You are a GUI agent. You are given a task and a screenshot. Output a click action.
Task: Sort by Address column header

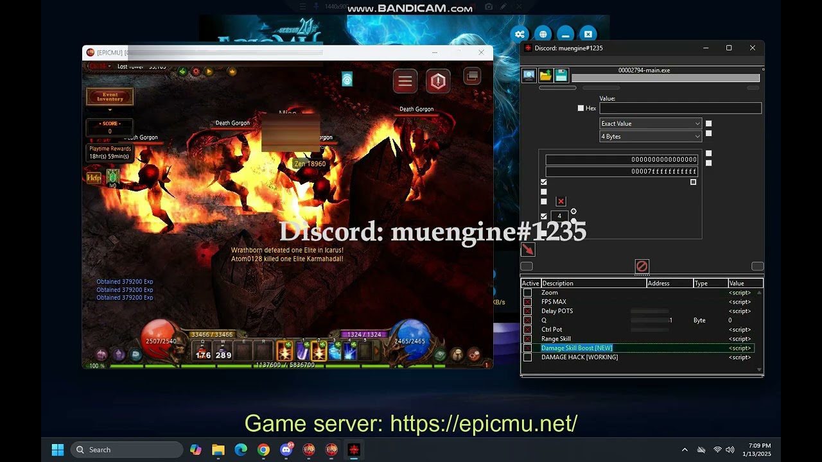point(670,283)
